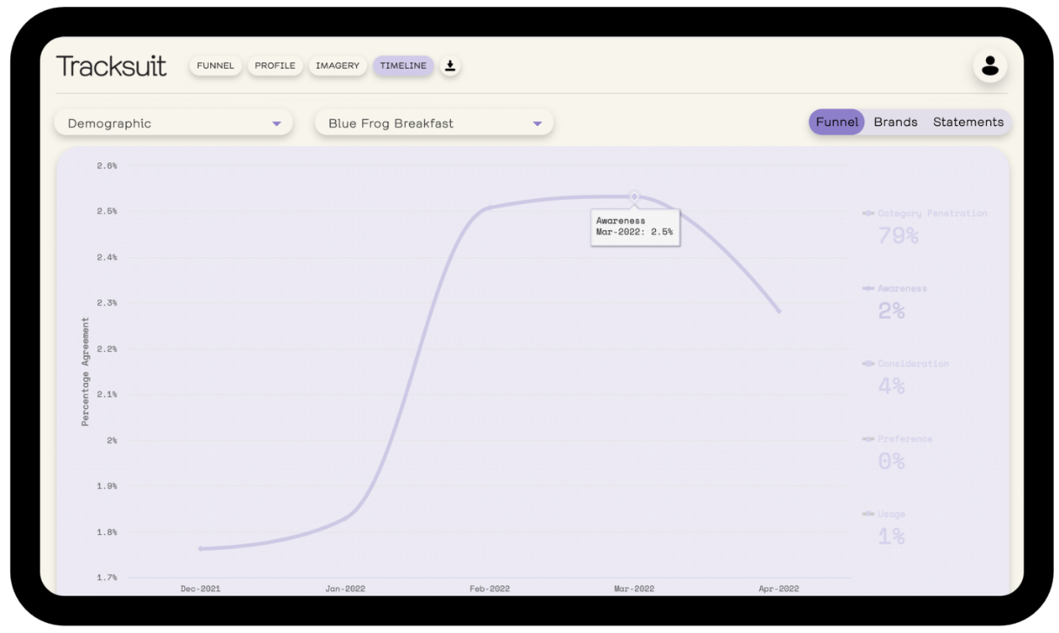Click the 1.7% y-axis label
1059x633 pixels.
click(107, 577)
